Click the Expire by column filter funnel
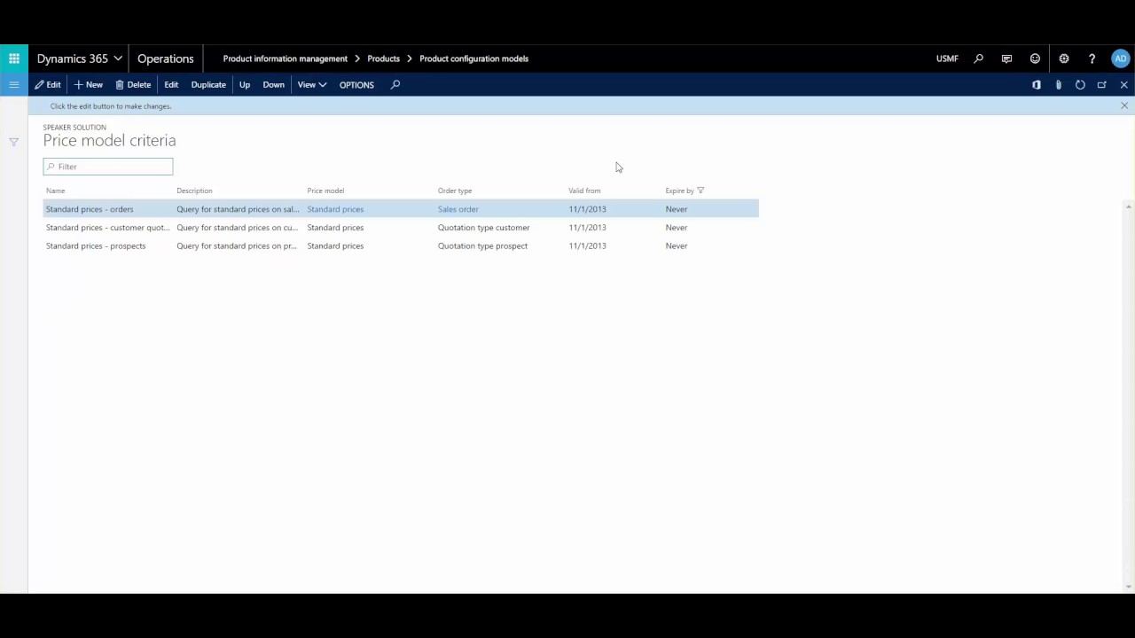 coord(701,191)
